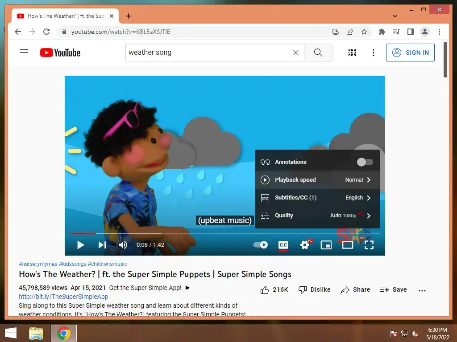457x342 pixels.
Task: Expand the Auto 1080p quality chevron
Action: [x=369, y=216]
